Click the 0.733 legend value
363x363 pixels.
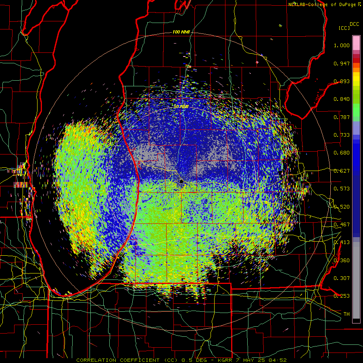coord(342,135)
